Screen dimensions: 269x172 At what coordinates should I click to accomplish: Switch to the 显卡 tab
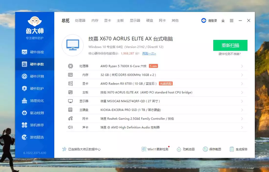point(108,21)
